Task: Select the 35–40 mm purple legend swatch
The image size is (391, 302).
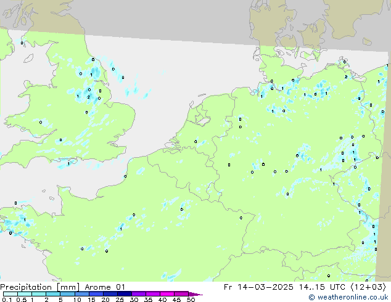Action: tap(152, 294)
